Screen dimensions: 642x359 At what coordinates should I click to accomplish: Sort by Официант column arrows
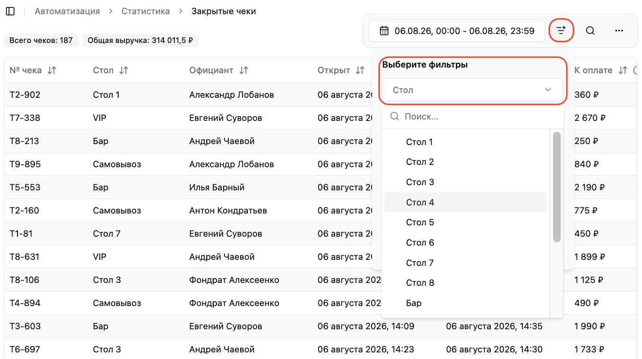[243, 70]
